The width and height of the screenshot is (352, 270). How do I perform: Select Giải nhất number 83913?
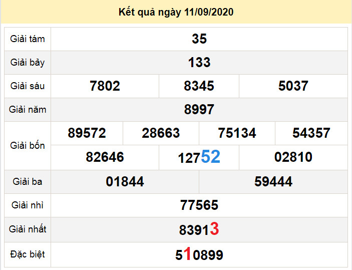(199, 229)
